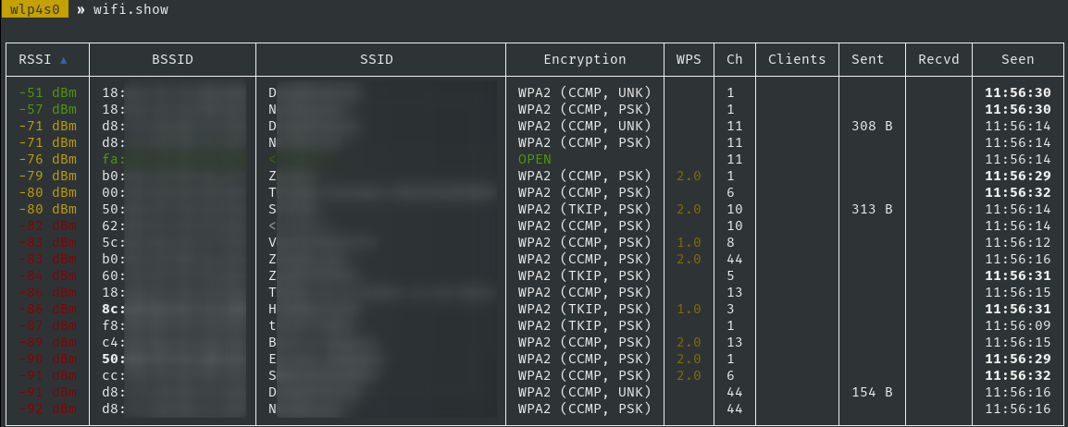Select the -51 dBm signal entry
Image resolution: width=1068 pixels, height=427 pixels.
click(x=47, y=92)
